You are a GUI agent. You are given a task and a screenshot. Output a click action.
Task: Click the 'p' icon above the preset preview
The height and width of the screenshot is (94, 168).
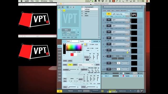pos(73,7)
